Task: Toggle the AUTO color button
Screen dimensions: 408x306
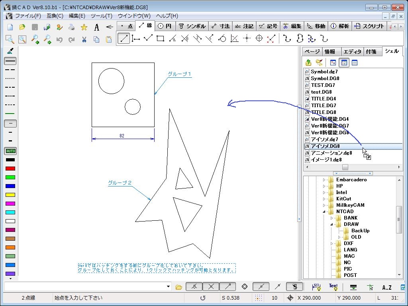Action: (10, 151)
